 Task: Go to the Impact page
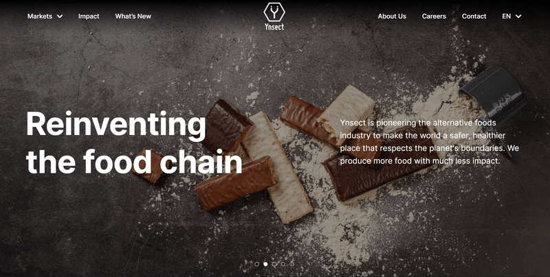click(x=89, y=16)
